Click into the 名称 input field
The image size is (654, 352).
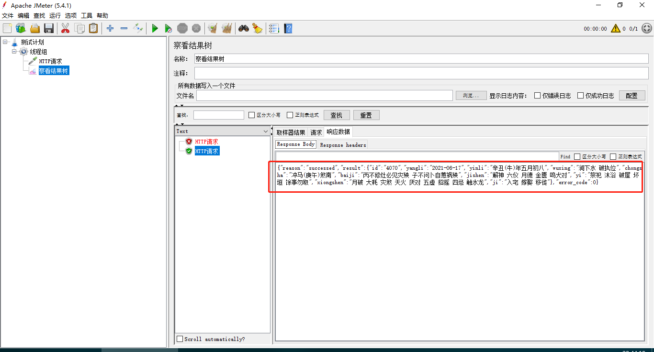click(421, 59)
